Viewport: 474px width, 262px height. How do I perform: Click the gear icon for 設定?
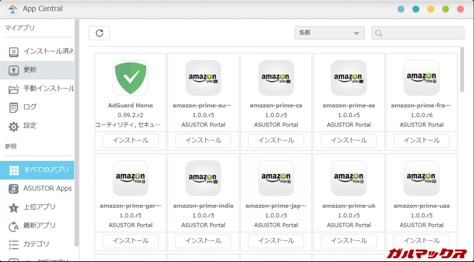(x=14, y=126)
